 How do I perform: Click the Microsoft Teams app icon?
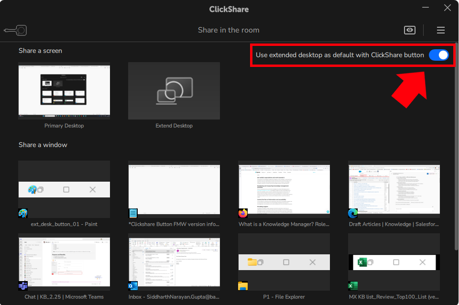point(23,286)
